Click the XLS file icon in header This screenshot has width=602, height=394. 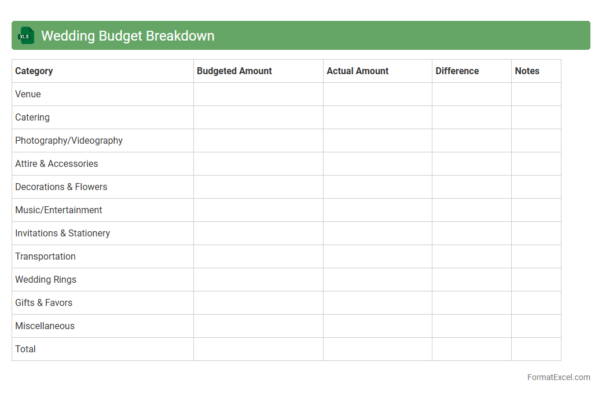click(x=25, y=36)
